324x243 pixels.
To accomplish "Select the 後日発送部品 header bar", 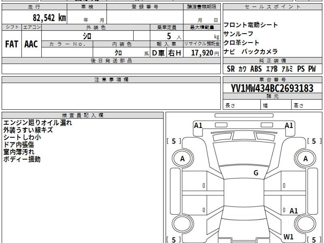I will pos(111,61).
